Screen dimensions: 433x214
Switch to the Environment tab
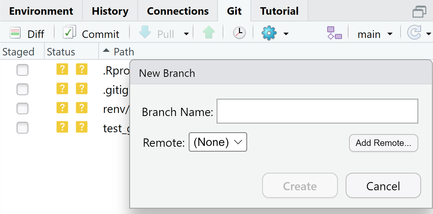(41, 11)
